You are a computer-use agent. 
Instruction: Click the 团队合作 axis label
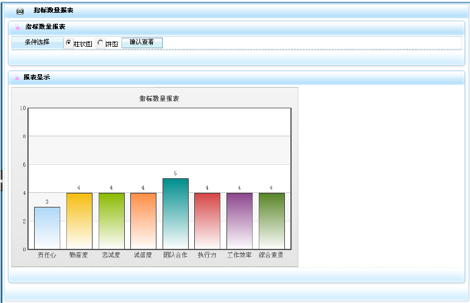click(175, 255)
